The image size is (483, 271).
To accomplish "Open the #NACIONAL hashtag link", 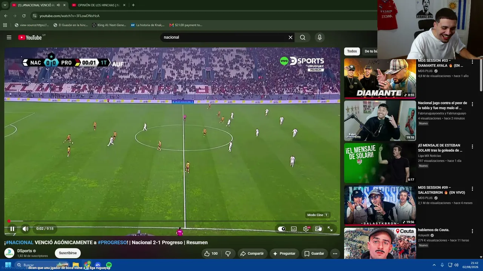I will click(20, 242).
